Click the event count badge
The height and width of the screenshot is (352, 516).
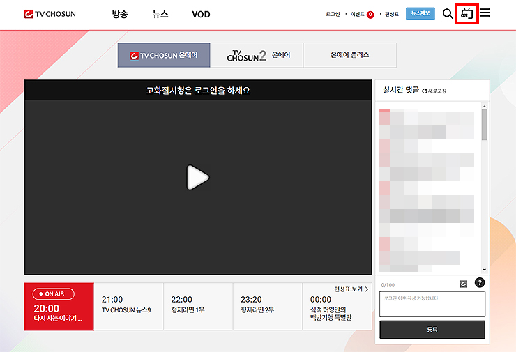pyautogui.click(x=370, y=15)
